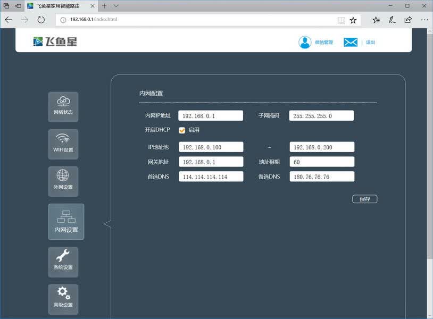
Task: Open the 网络状态 network status icon
Action: (63, 107)
